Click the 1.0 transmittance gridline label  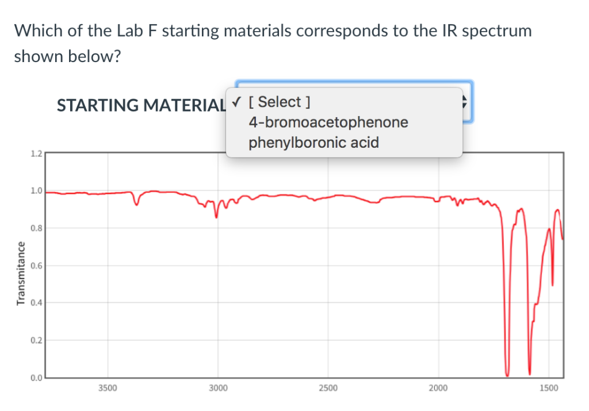pos(36,191)
